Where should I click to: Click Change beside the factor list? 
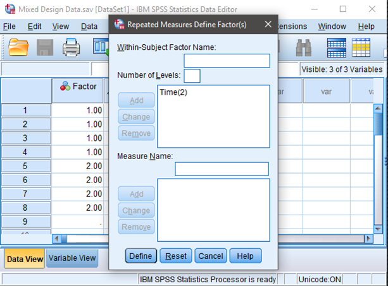[x=136, y=117]
